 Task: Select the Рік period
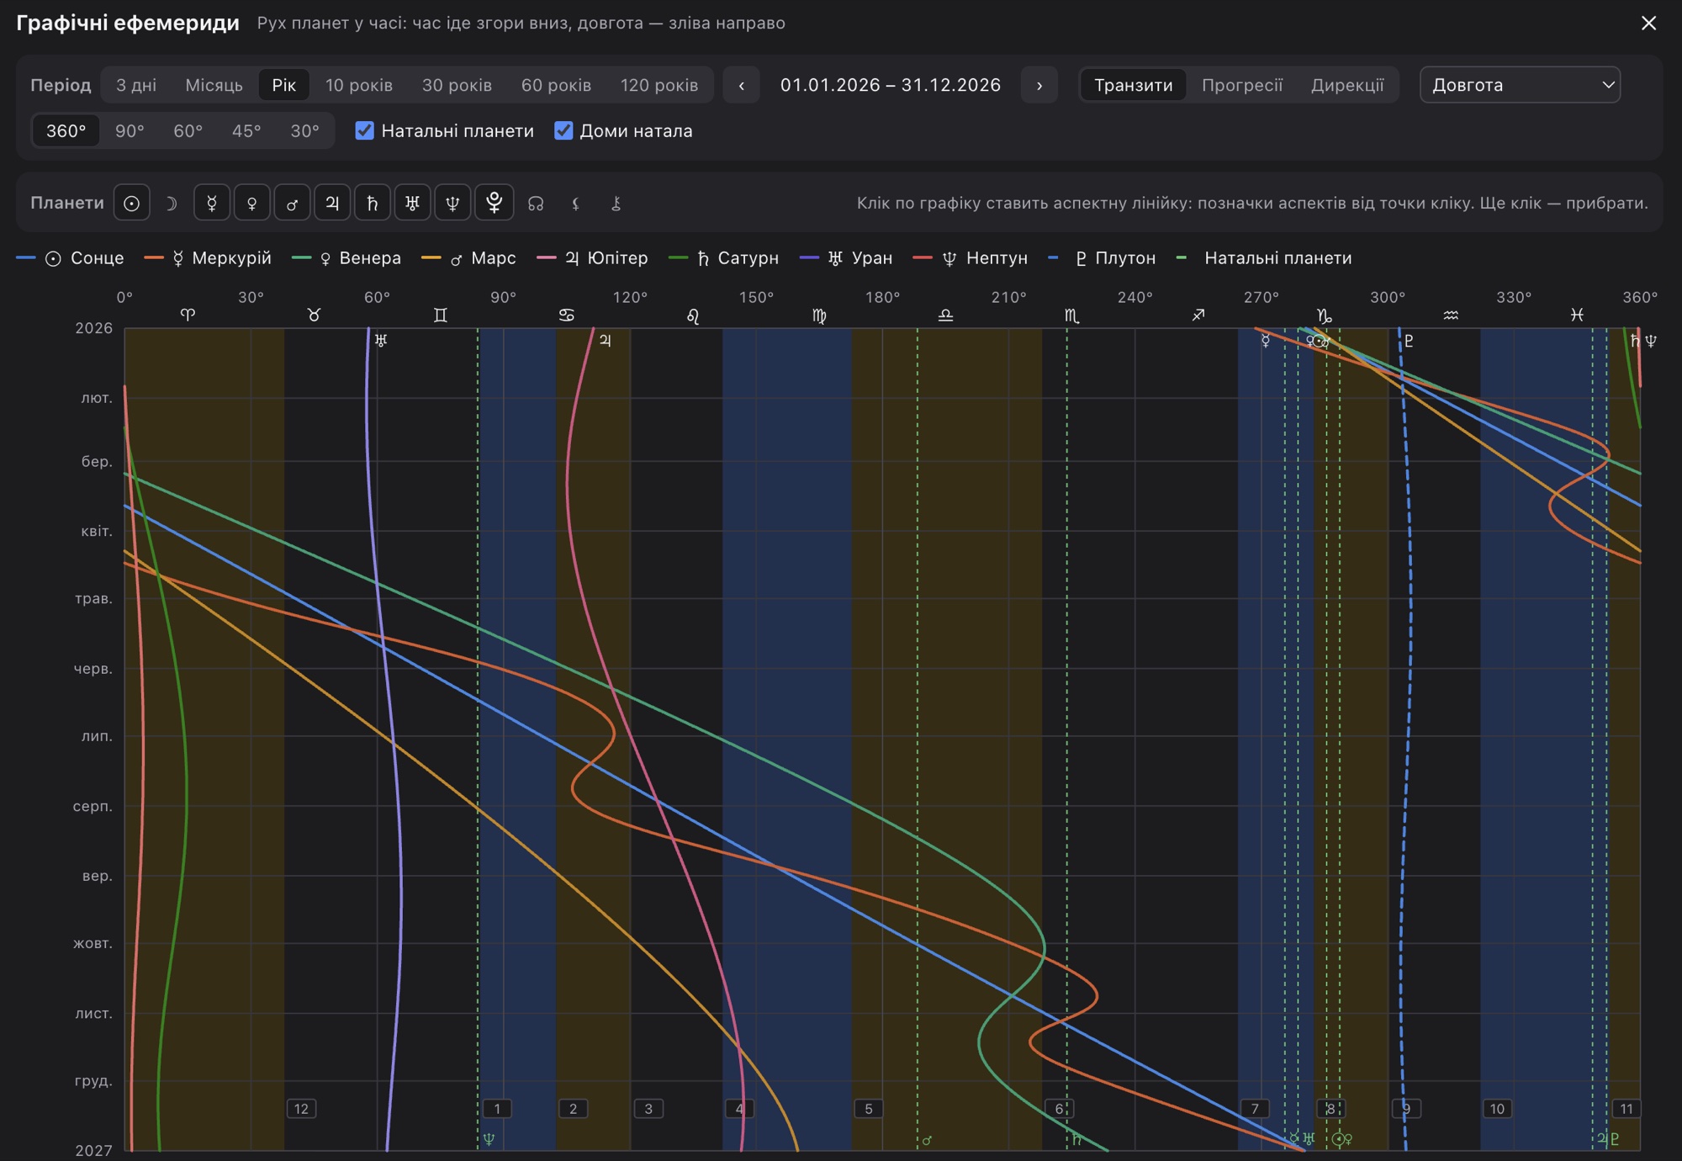click(283, 85)
